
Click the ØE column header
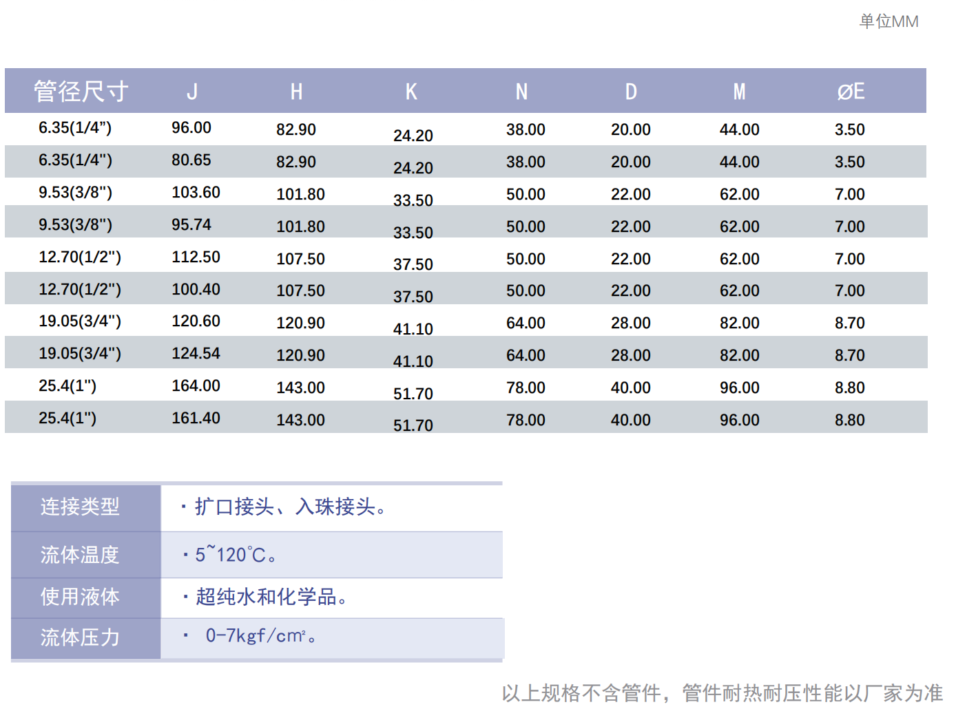[x=851, y=91]
